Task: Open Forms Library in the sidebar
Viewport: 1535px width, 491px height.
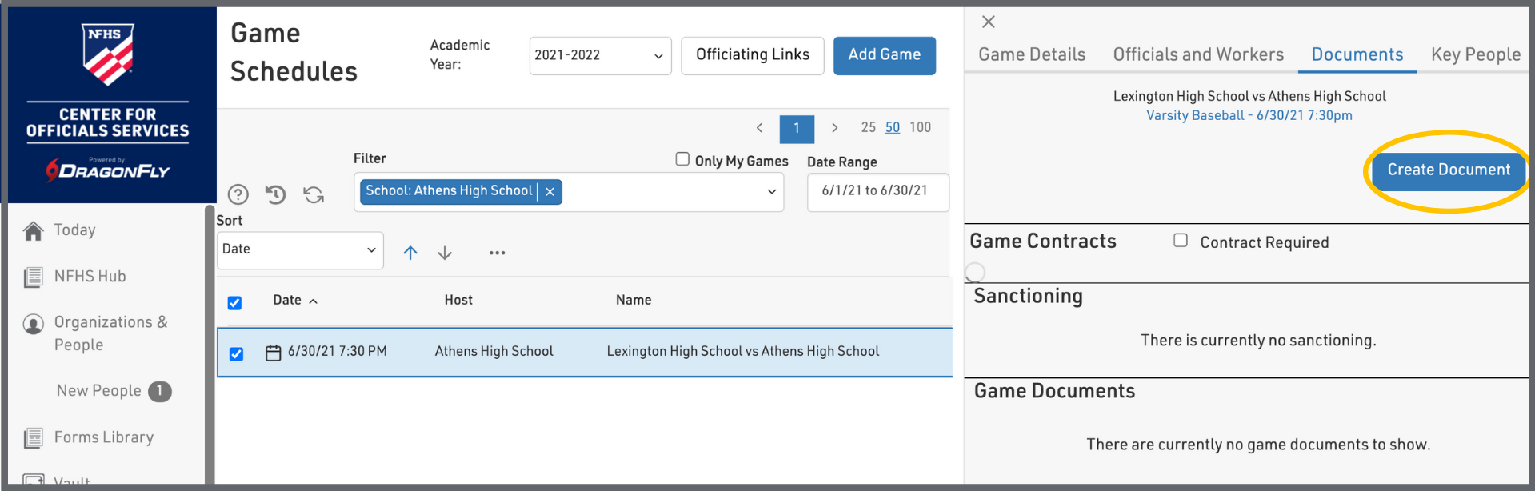Action: pyautogui.click(x=103, y=437)
